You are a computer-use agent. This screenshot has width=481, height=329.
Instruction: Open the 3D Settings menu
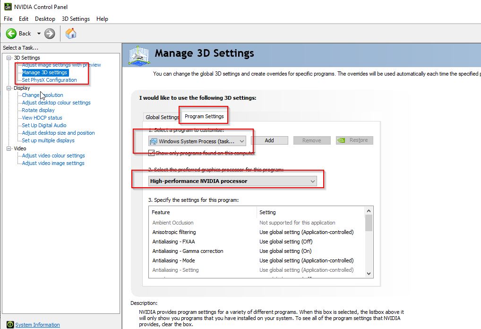[76, 19]
